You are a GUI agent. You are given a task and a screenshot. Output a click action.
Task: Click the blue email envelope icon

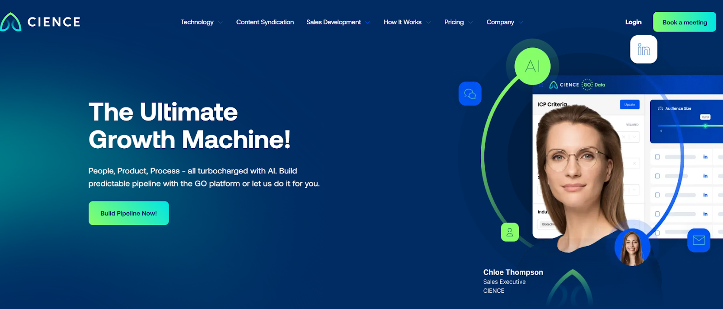(699, 240)
